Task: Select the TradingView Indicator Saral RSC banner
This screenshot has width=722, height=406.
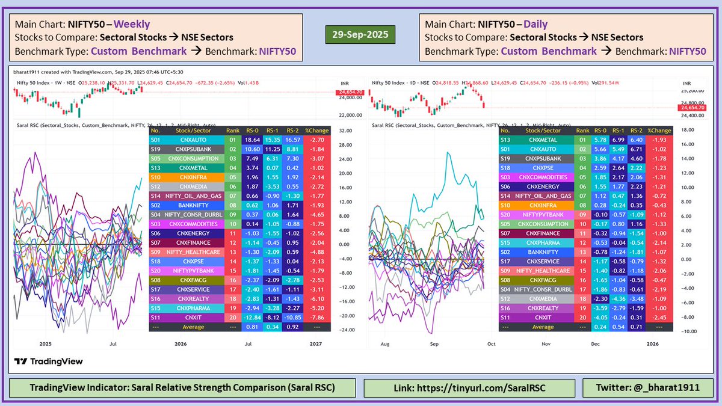Action: 182,388
